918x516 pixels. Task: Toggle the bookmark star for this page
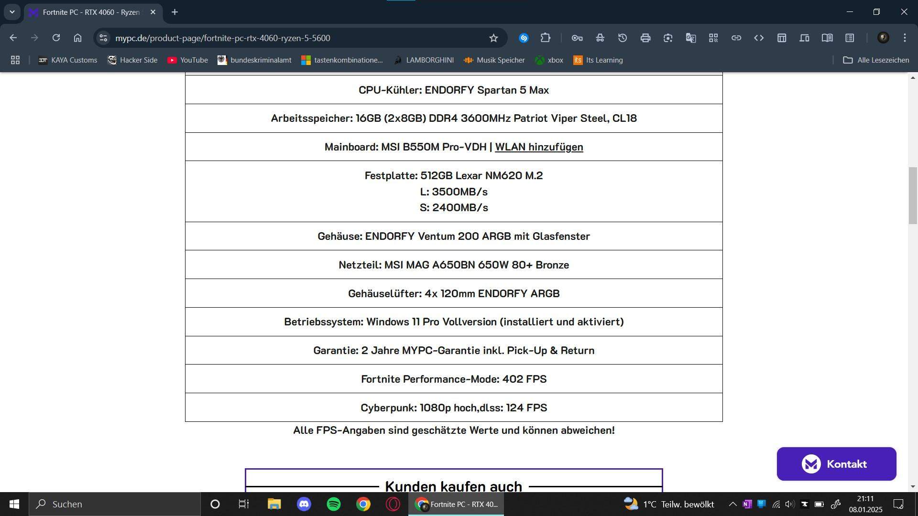pyautogui.click(x=493, y=38)
